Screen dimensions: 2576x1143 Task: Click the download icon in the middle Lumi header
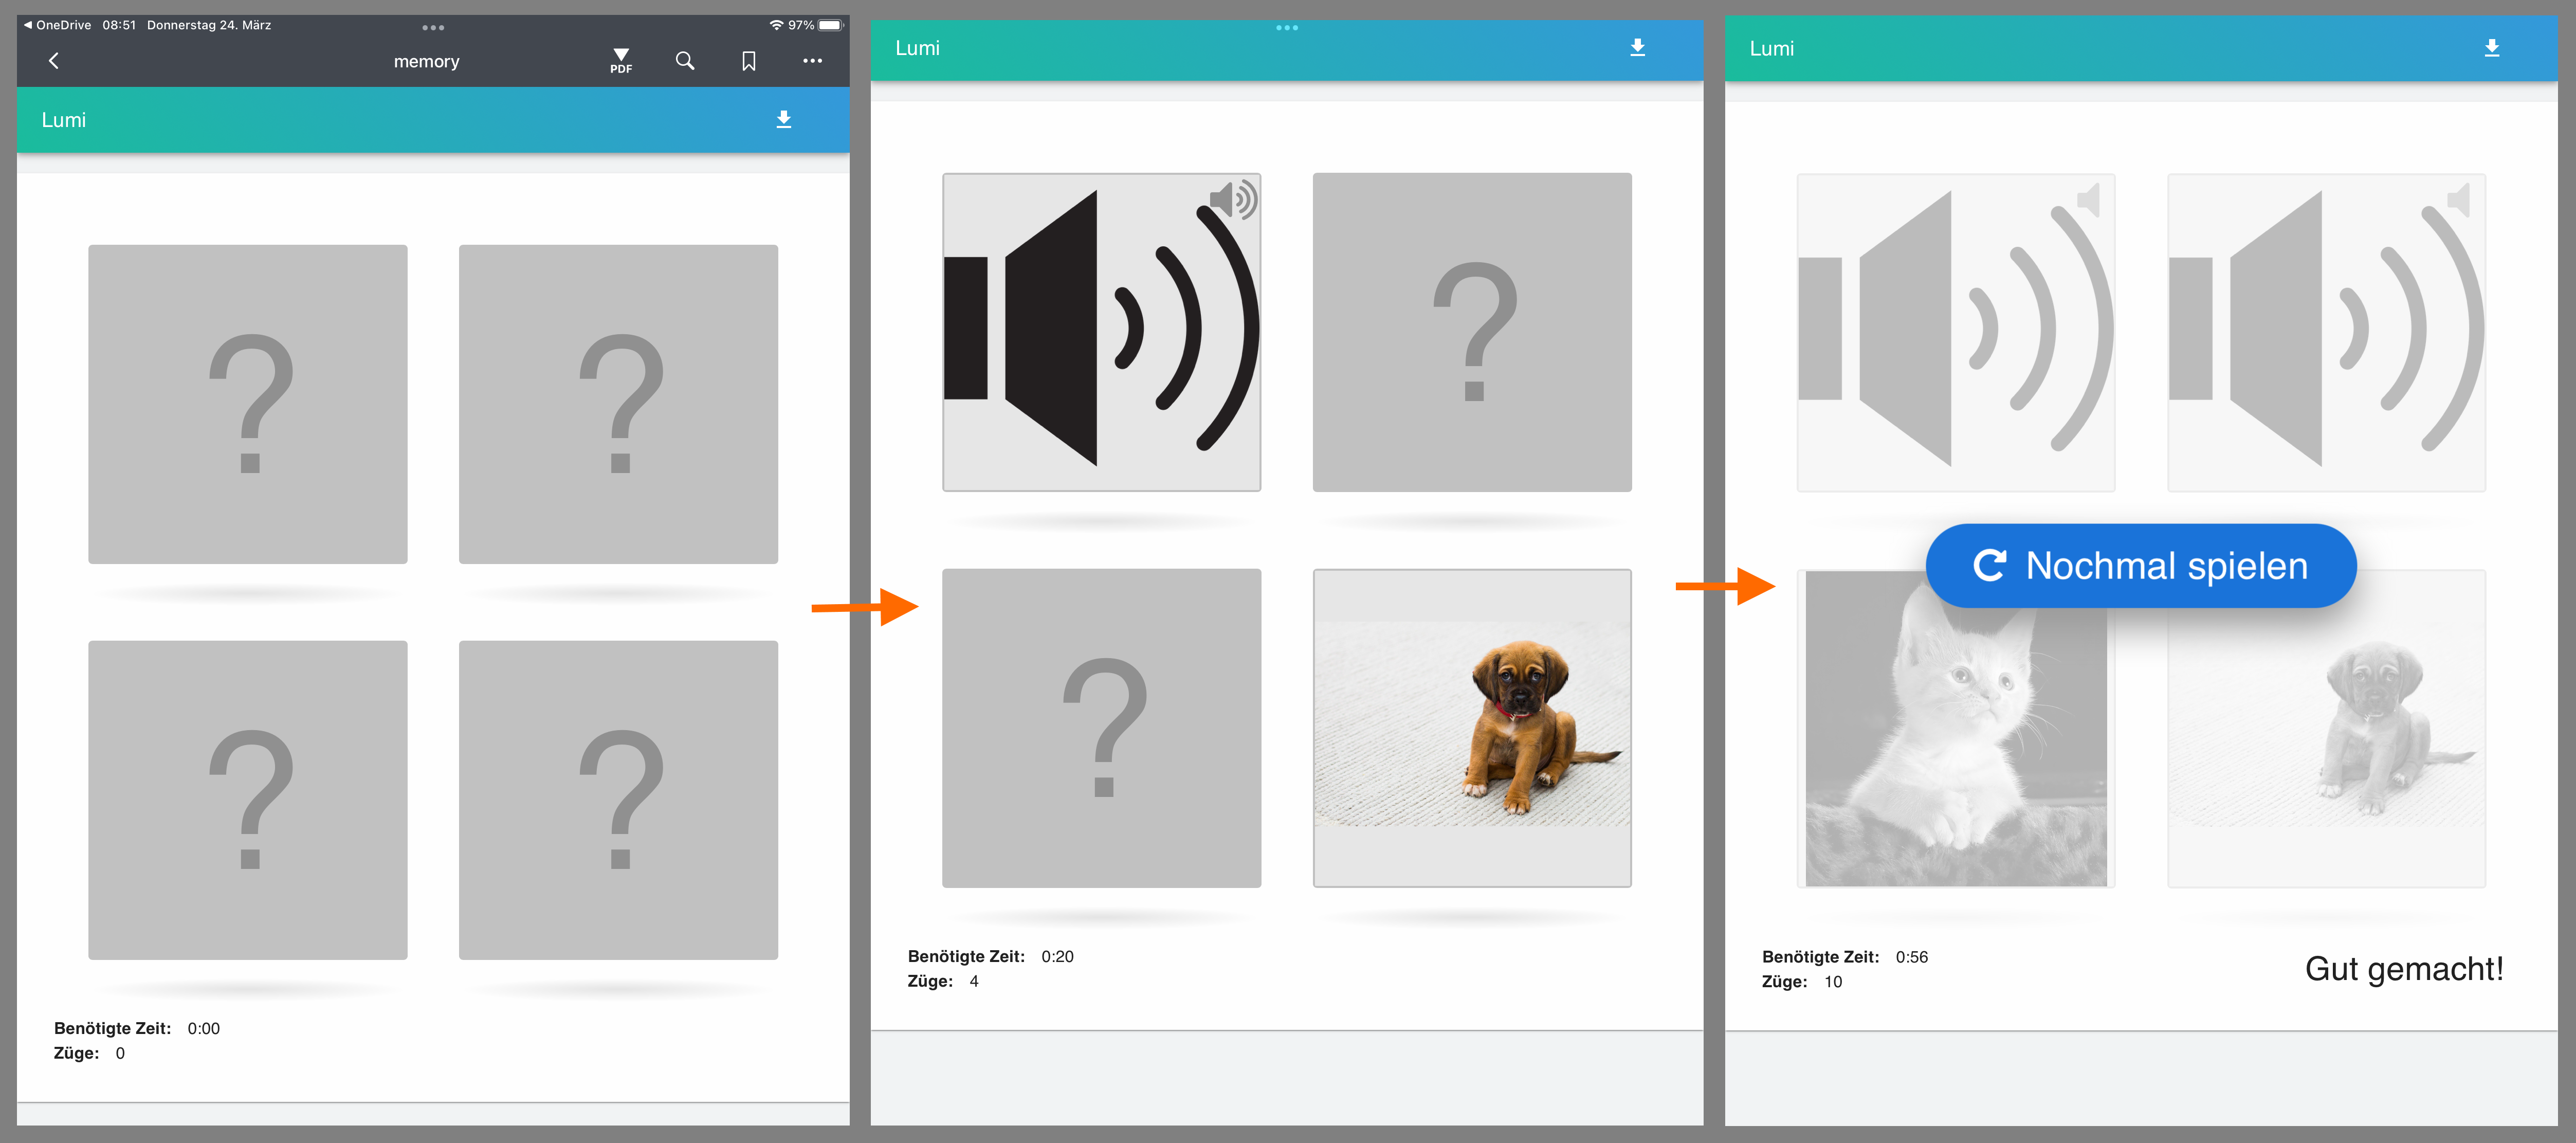click(1637, 47)
